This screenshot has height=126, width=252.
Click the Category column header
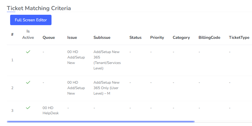(181, 37)
